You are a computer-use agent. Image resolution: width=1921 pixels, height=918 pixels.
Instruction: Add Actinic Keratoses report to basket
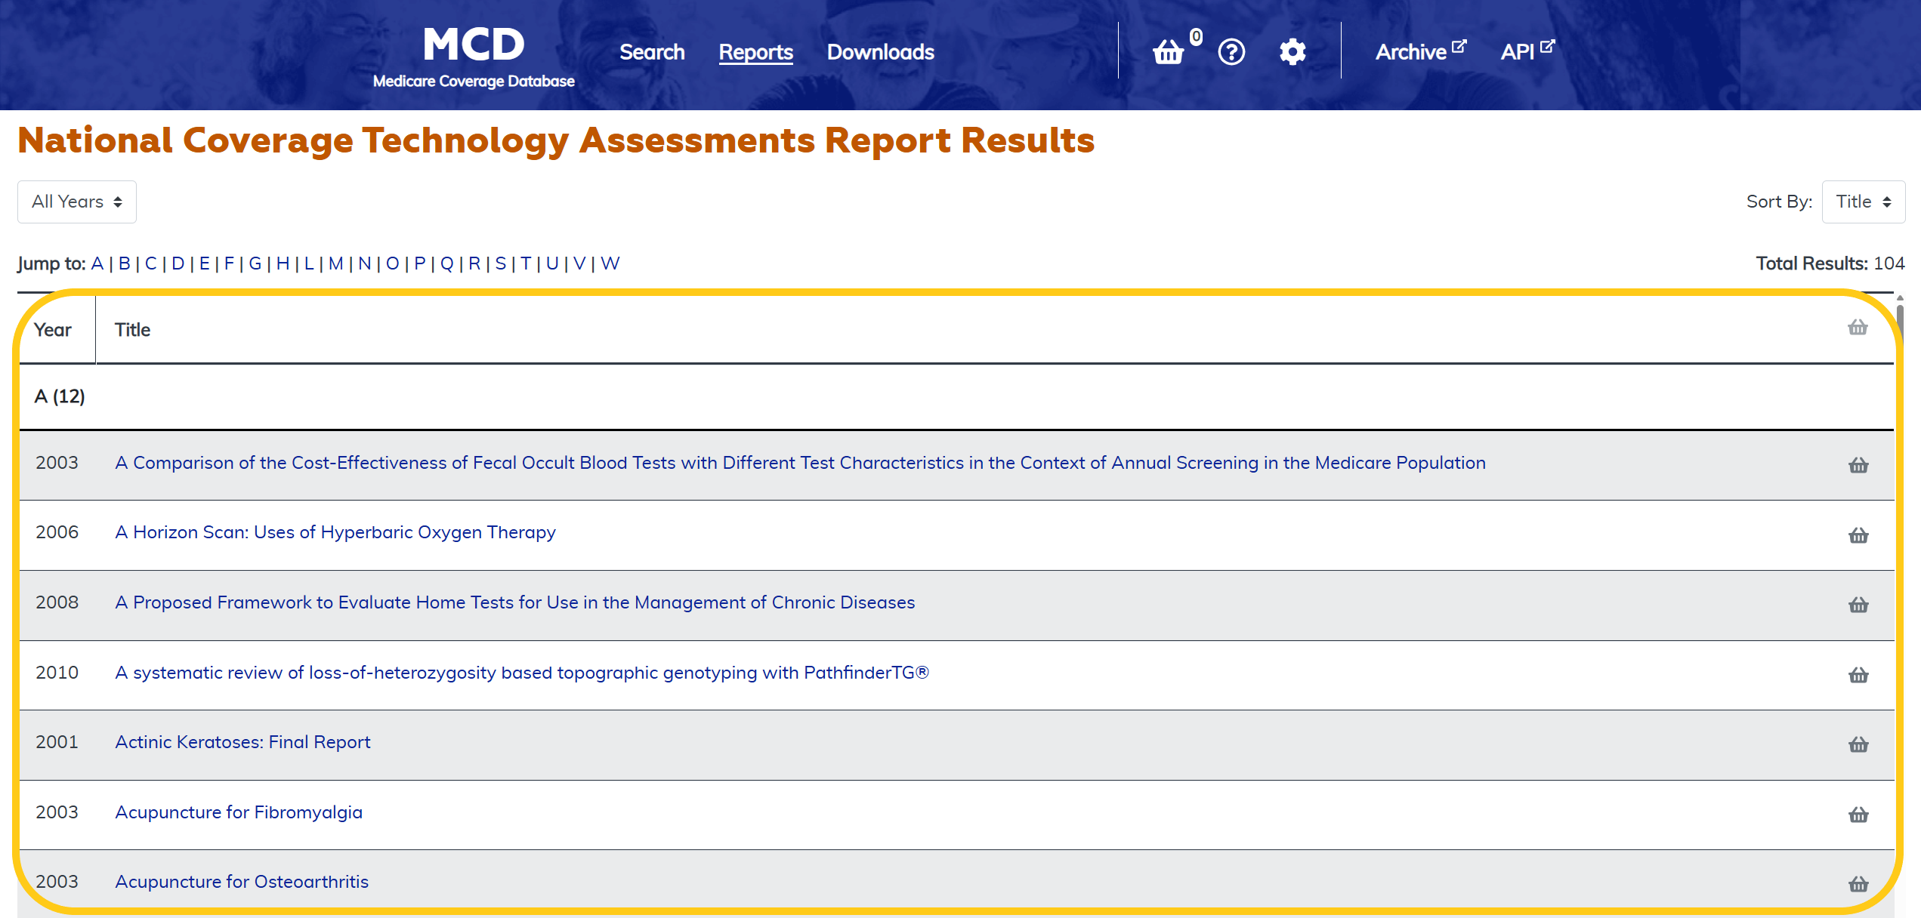coord(1858,744)
